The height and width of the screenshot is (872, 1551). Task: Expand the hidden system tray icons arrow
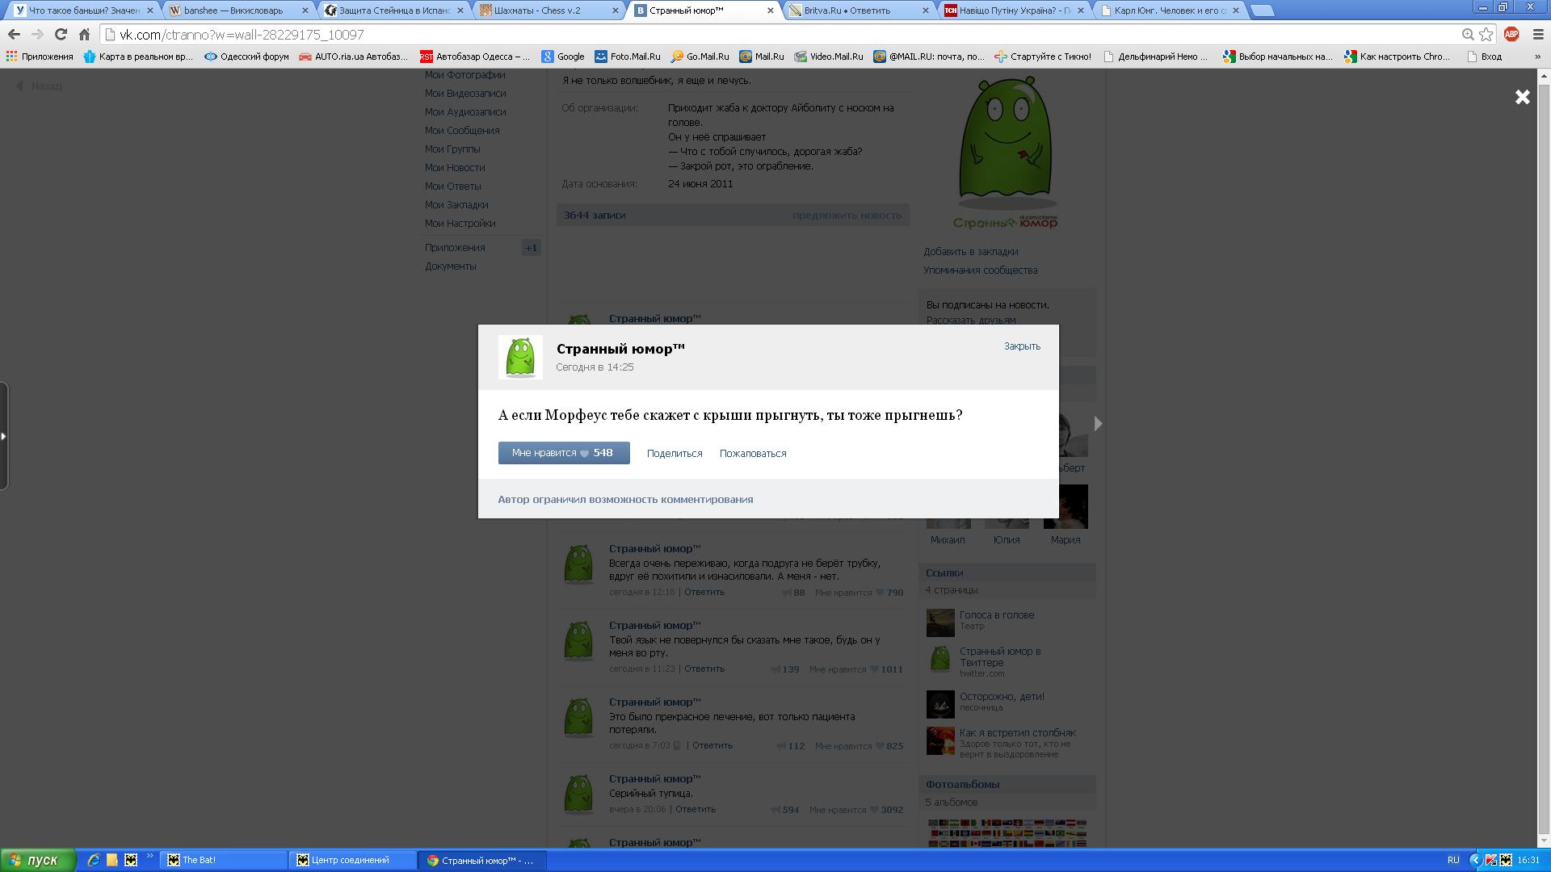coord(1475,860)
